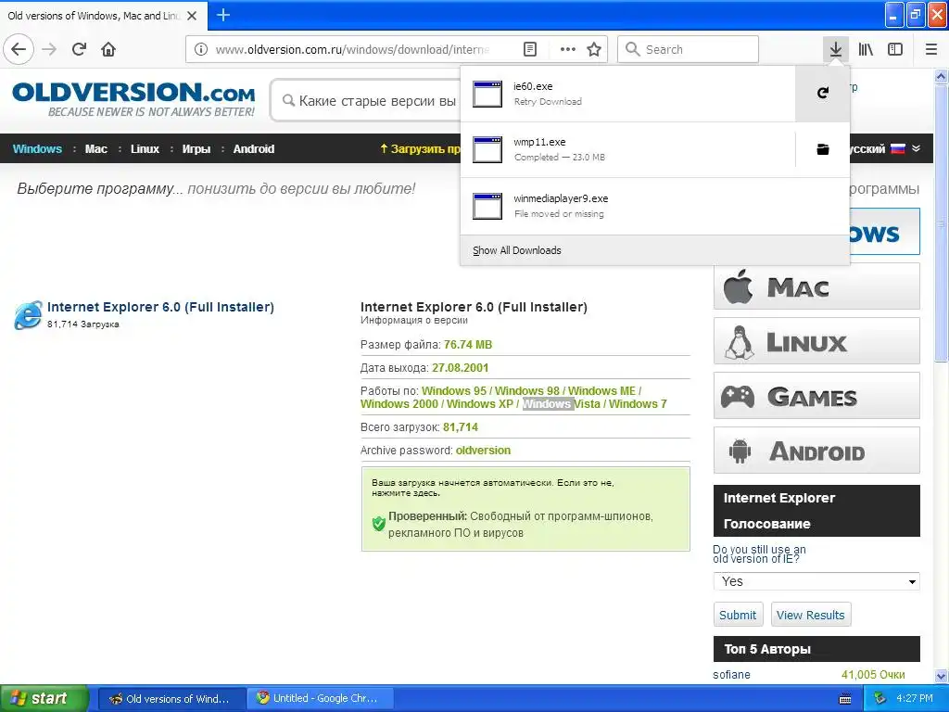Click the wmp11.exe completed download entry

point(627,149)
